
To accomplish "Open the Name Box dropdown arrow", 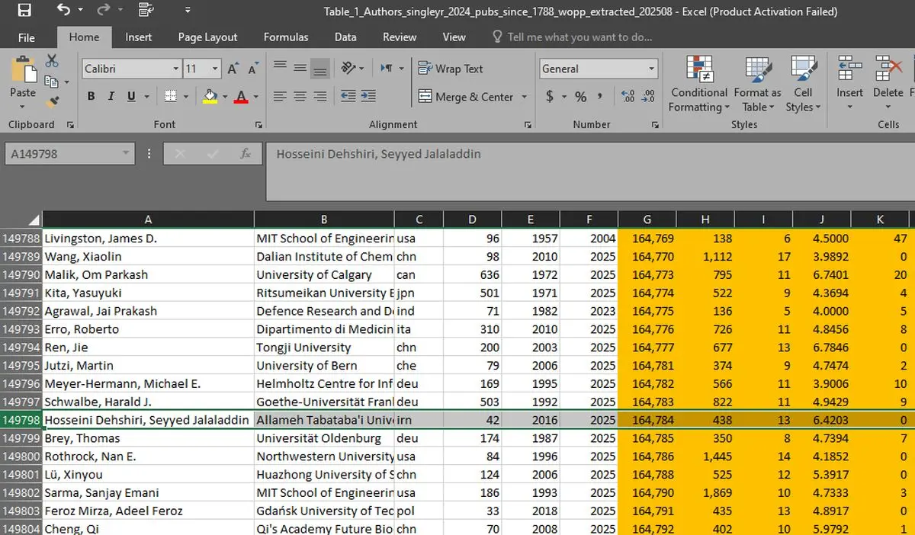I will point(126,154).
